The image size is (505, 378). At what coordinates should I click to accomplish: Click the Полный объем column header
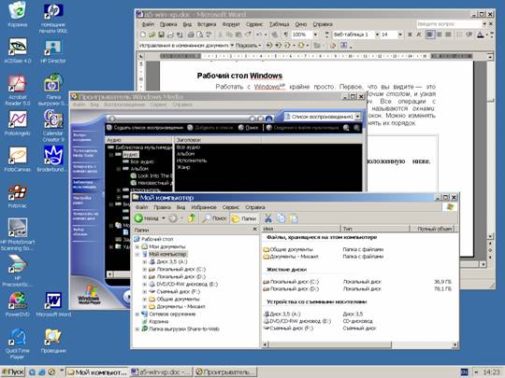tap(432, 229)
